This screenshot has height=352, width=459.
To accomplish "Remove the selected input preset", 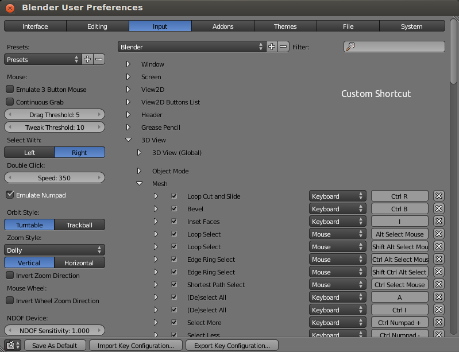I will coord(99,59).
